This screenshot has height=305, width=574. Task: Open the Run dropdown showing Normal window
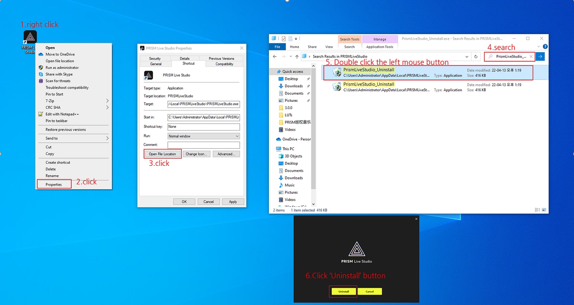pos(203,136)
